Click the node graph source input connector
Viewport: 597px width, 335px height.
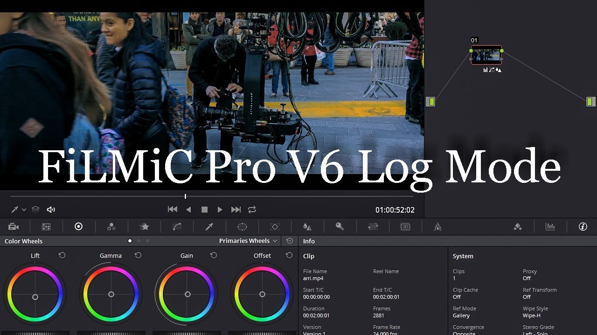pyautogui.click(x=430, y=101)
